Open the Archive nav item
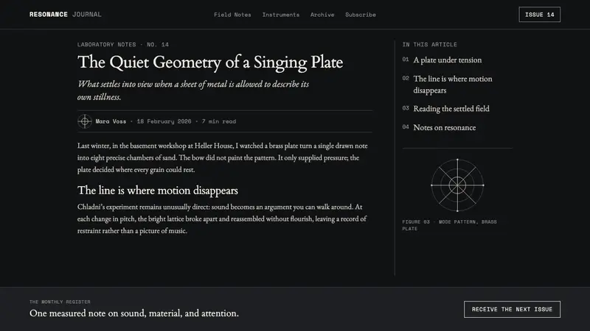Viewport: 590px width, 331px height. (322, 15)
